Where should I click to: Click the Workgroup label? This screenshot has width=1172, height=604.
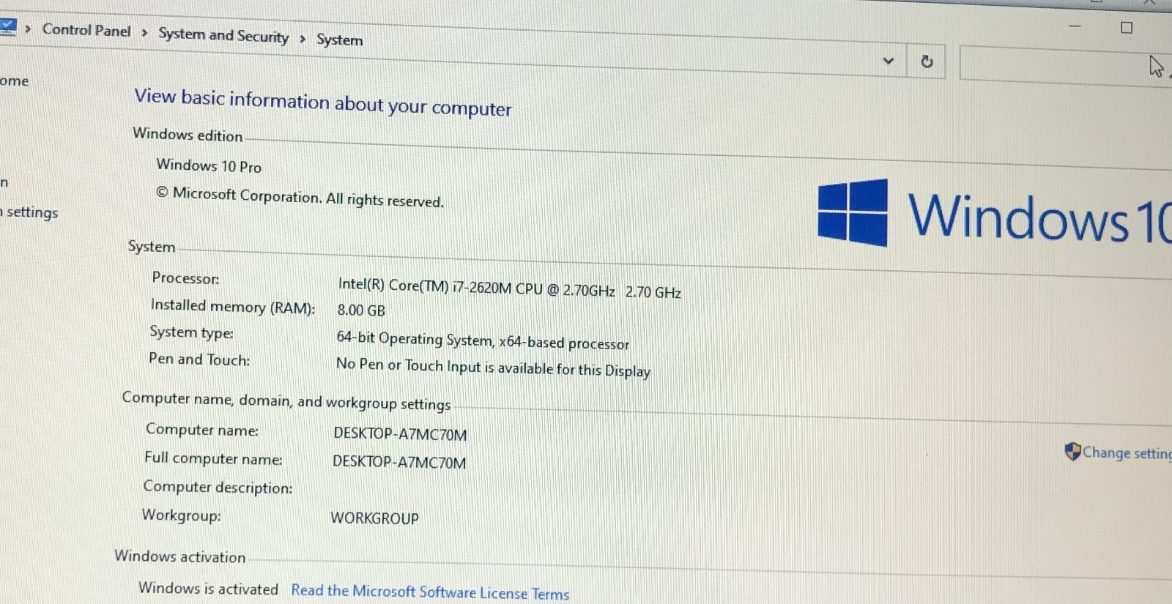coord(181,515)
